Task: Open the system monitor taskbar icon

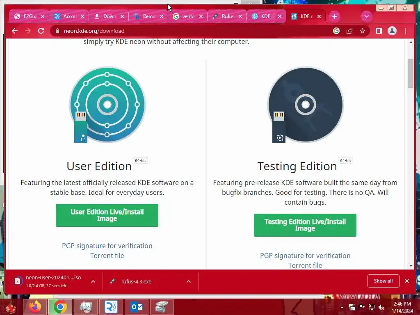Action: point(86,307)
